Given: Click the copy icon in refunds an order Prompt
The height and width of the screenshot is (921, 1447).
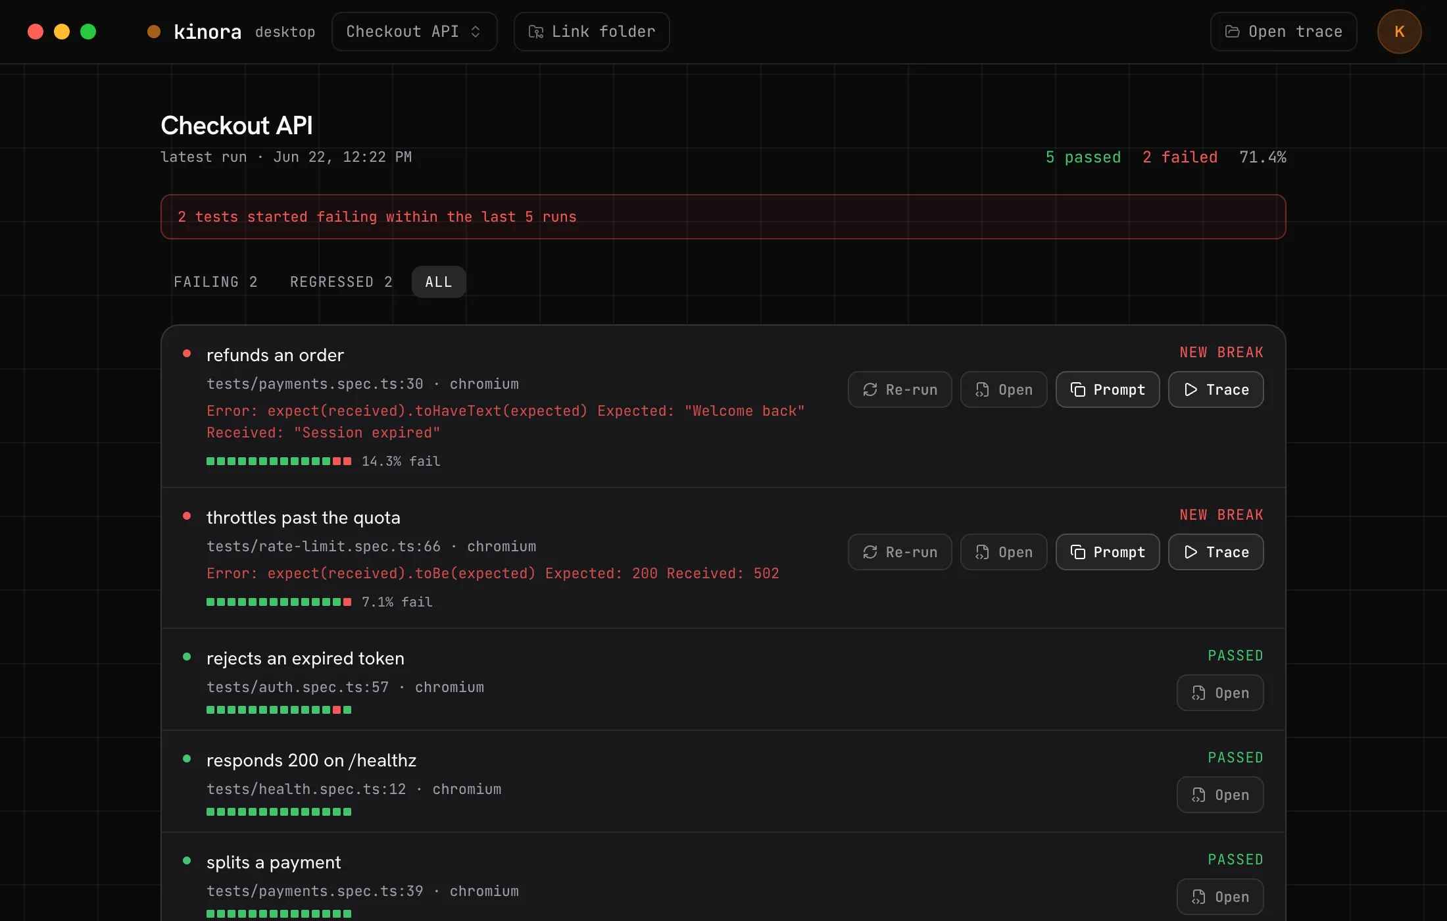Looking at the screenshot, I should pyautogui.click(x=1077, y=389).
